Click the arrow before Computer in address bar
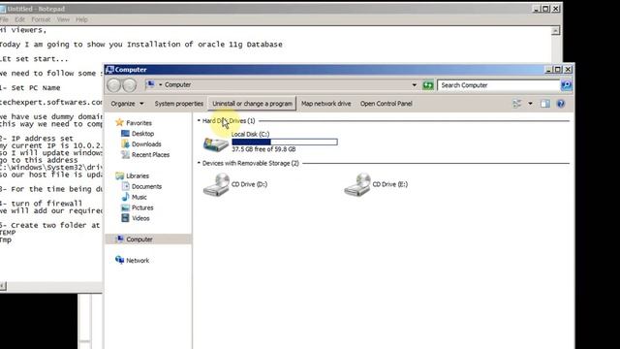Viewport: 620px width, 349px height. tap(160, 84)
